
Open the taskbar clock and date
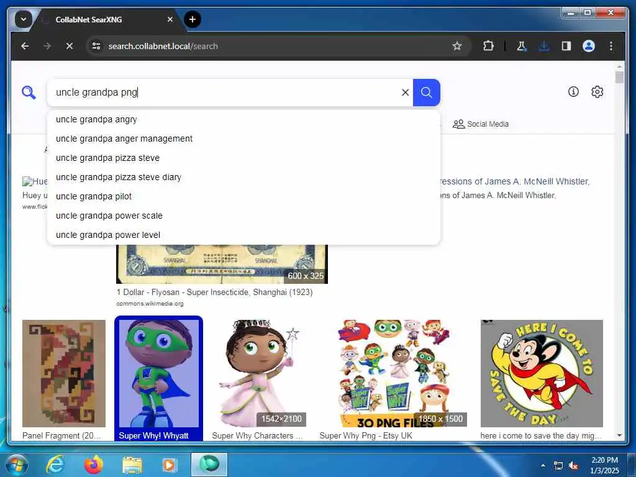604,465
